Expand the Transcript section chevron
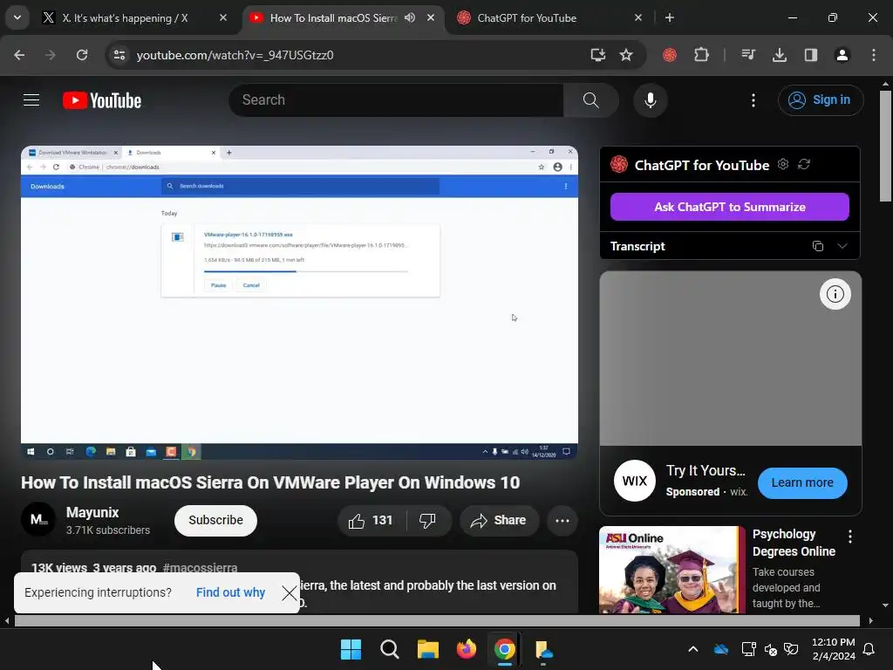 pos(842,246)
